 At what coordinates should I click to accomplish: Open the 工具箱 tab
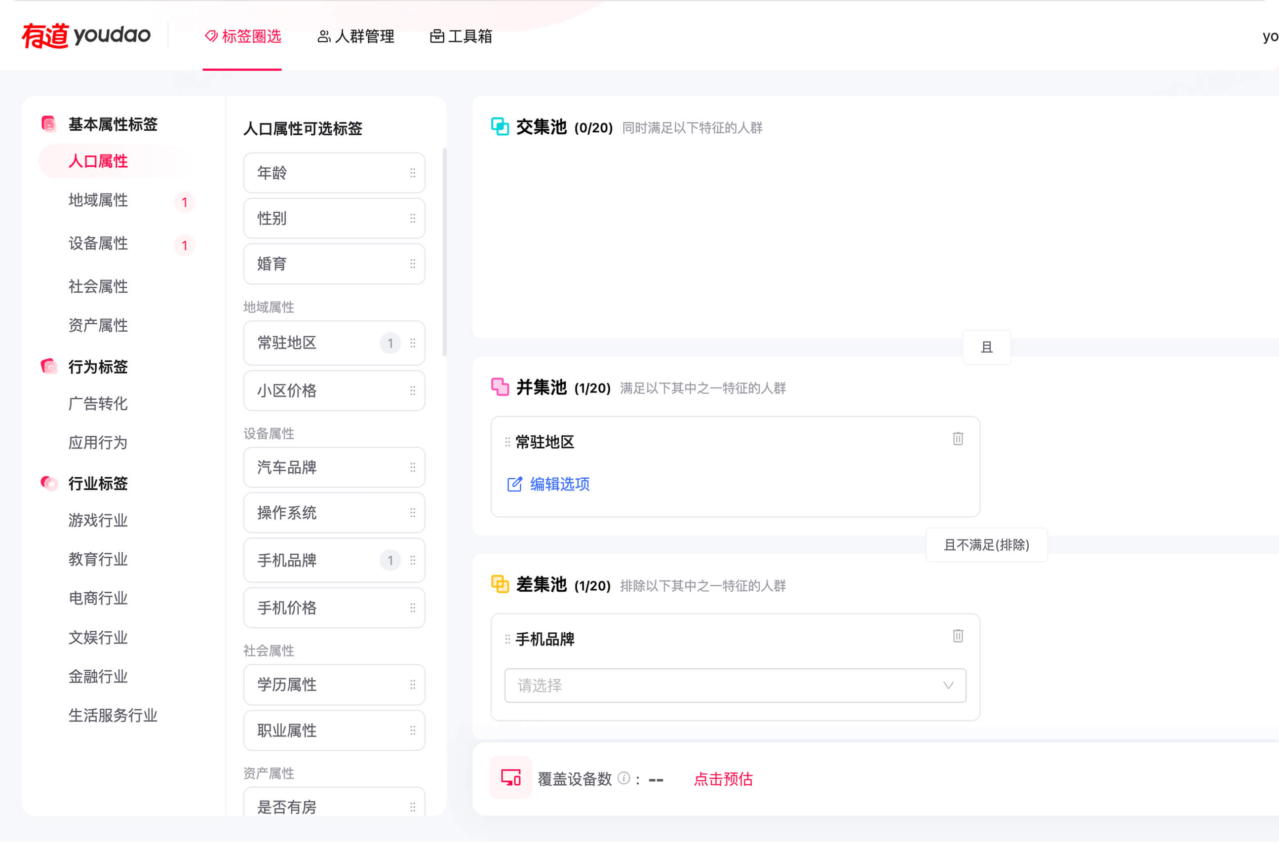461,37
